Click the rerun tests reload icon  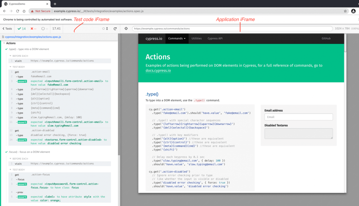(115, 28)
